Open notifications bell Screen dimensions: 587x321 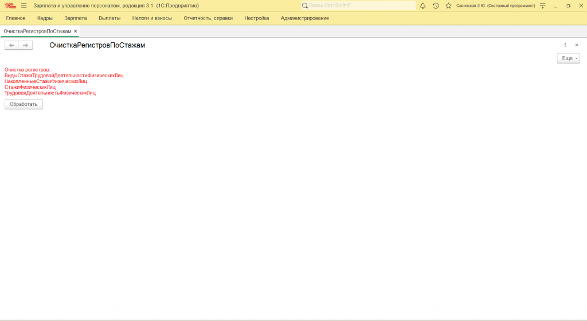[x=422, y=6]
